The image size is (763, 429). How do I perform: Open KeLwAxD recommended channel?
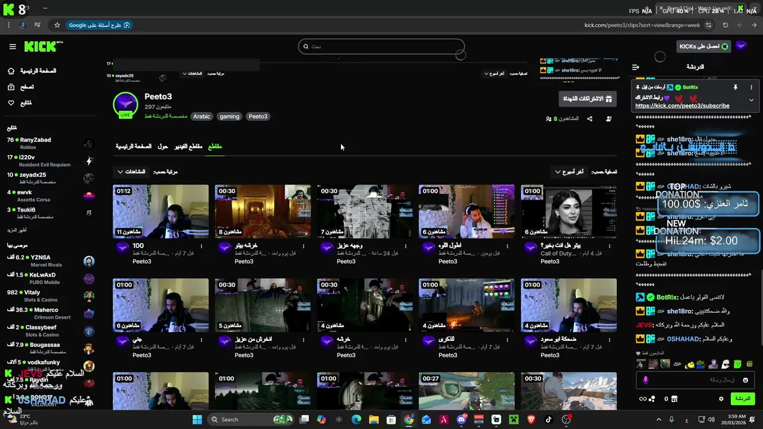coord(51,278)
